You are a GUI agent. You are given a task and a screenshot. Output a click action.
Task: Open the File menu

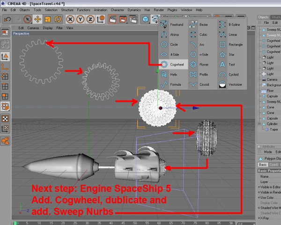pos(5,10)
